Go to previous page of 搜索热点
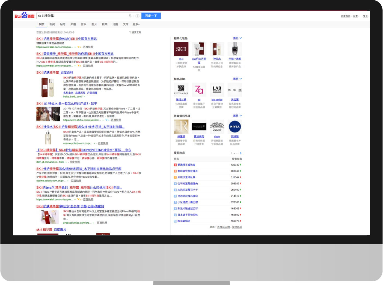 point(231,153)
